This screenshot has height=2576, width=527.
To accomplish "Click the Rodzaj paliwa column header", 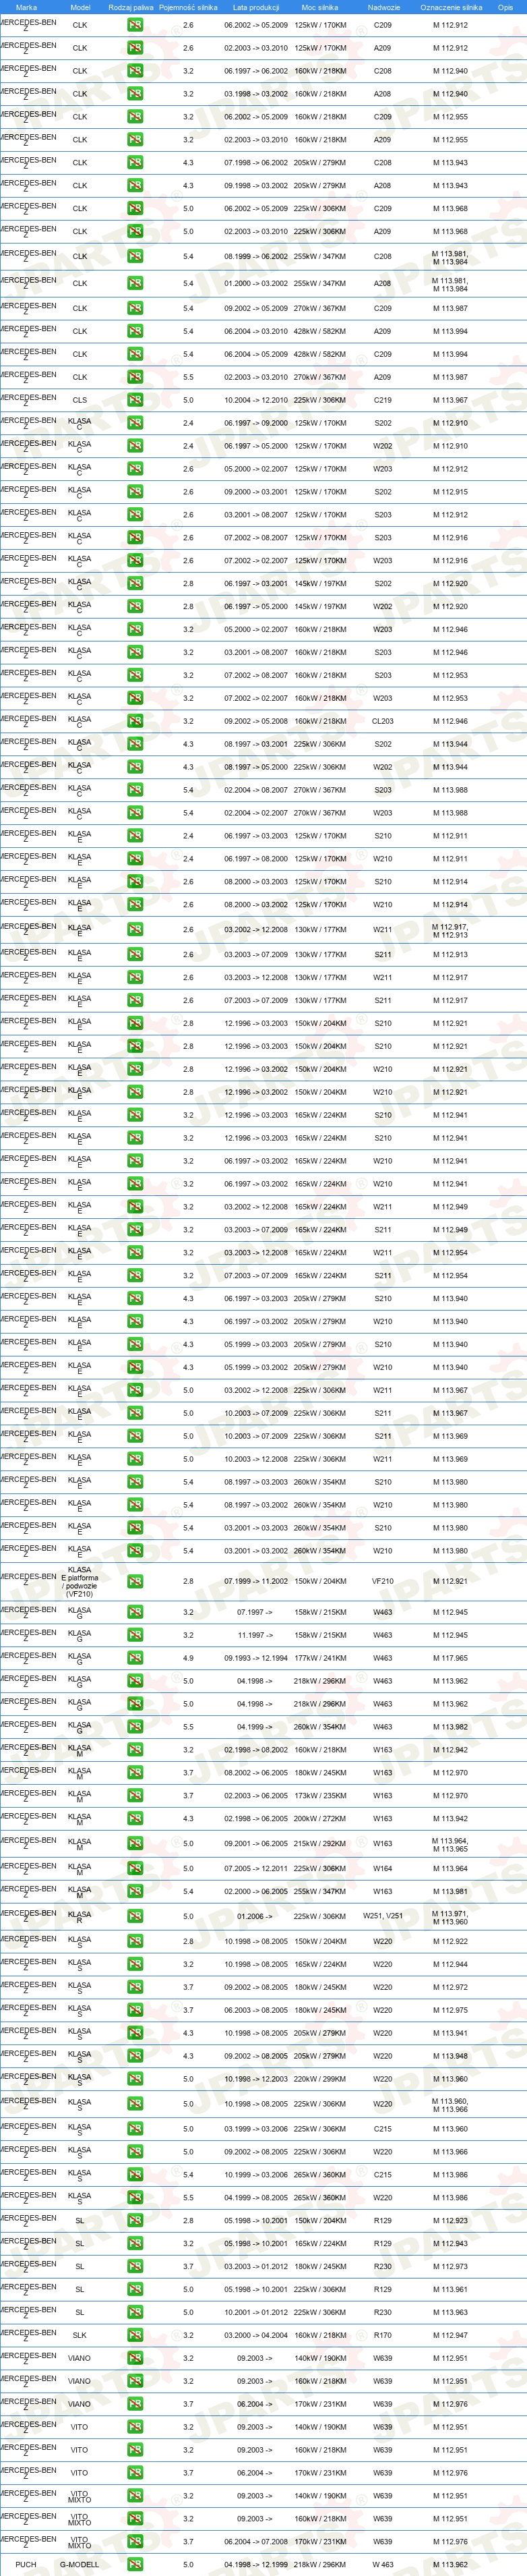I will pyautogui.click(x=131, y=7).
